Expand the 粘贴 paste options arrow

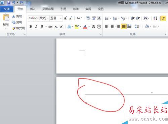click(6, 28)
